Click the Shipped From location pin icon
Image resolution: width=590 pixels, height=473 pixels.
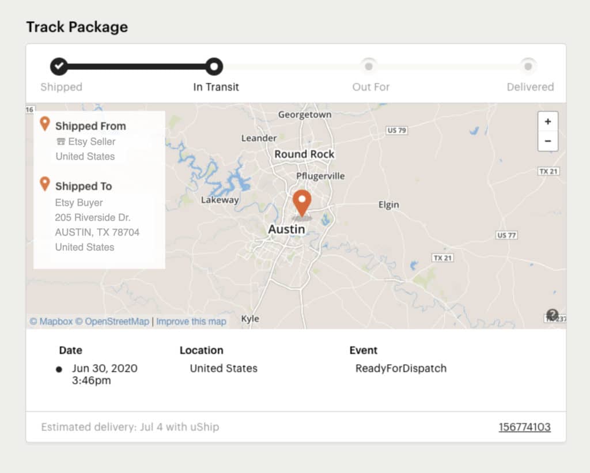click(x=44, y=124)
